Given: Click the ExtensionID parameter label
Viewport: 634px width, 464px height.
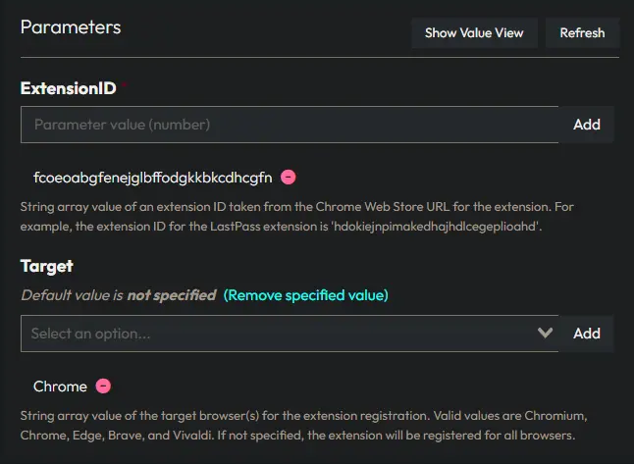Looking at the screenshot, I should 68,88.
